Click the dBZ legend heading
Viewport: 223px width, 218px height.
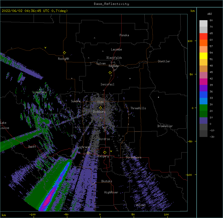210,14
